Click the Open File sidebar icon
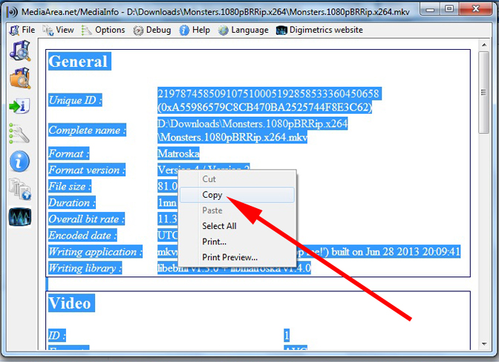The image size is (499, 362). point(19,51)
